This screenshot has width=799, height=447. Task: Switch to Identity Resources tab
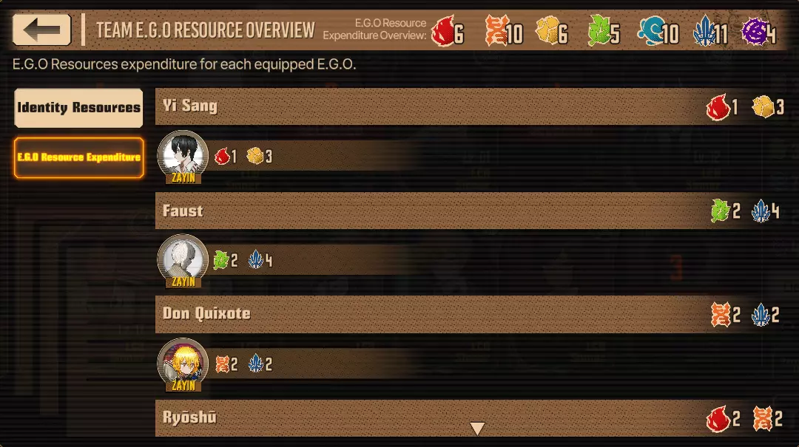pyautogui.click(x=78, y=108)
